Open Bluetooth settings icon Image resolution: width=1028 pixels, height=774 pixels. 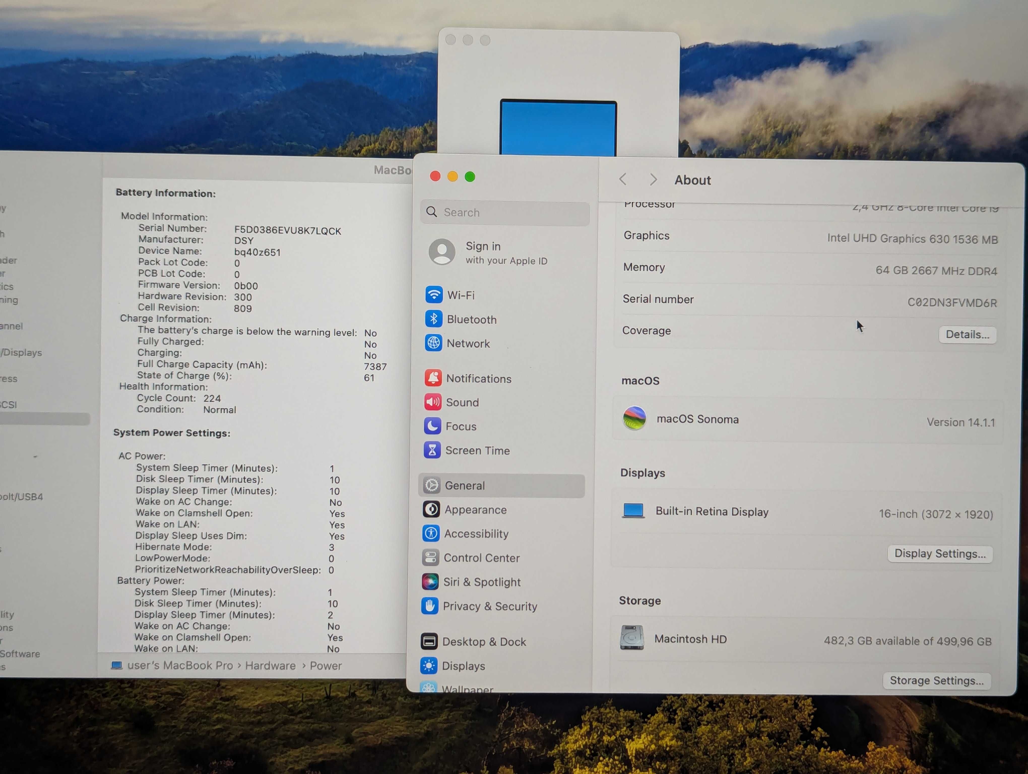click(434, 319)
